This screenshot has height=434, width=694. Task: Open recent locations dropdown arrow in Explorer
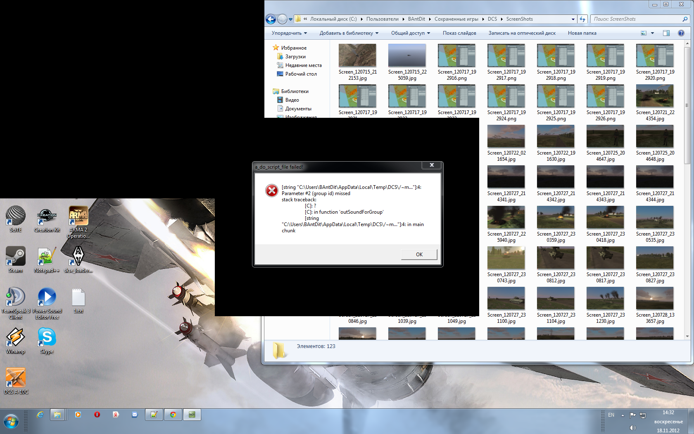[290, 19]
